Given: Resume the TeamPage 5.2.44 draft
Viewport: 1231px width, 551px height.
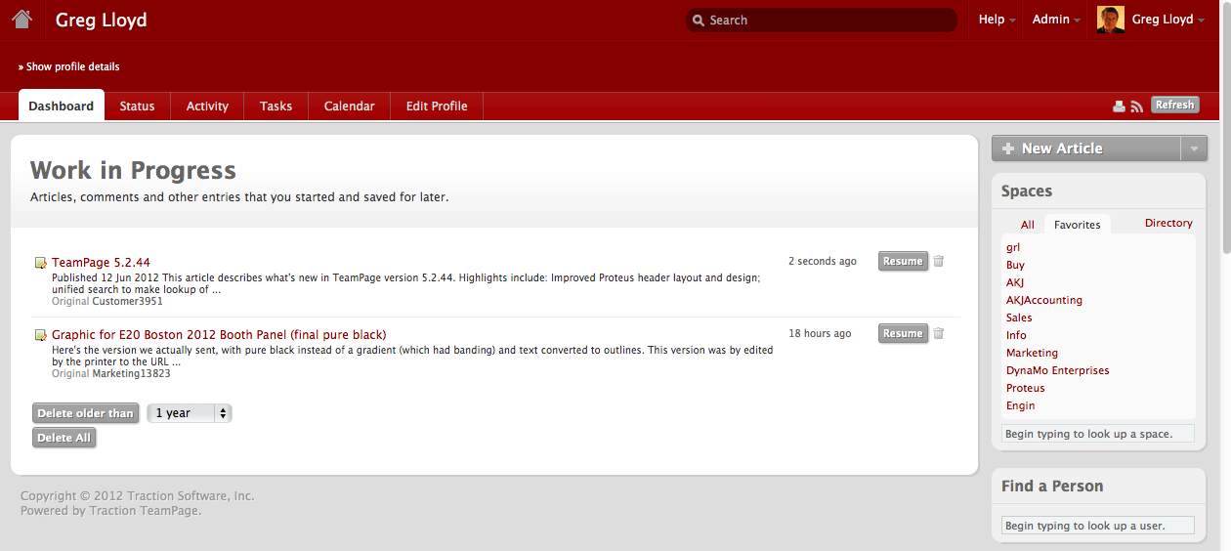Looking at the screenshot, I should [902, 261].
